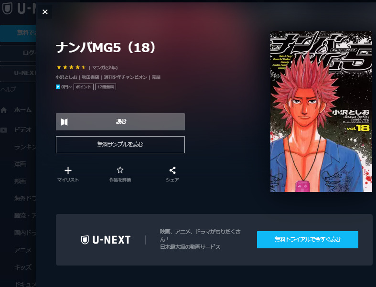
Task: Click the book icon on 読む button
Action: point(64,122)
